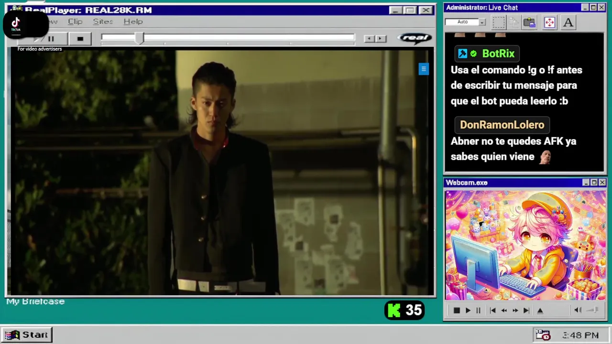612x344 pixels.
Task: Click the taskbar clock 3:48 PM
Action: pyautogui.click(x=580, y=335)
